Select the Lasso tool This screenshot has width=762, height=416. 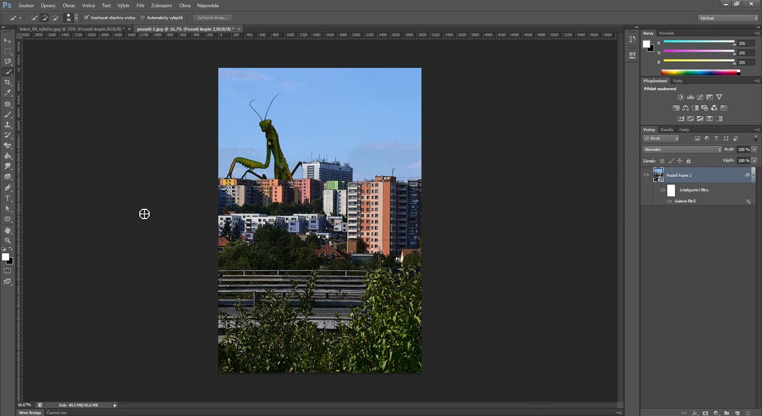[x=8, y=61]
